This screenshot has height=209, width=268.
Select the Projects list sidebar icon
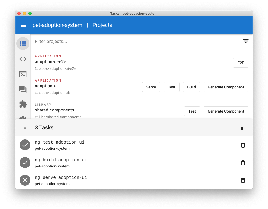click(23, 43)
